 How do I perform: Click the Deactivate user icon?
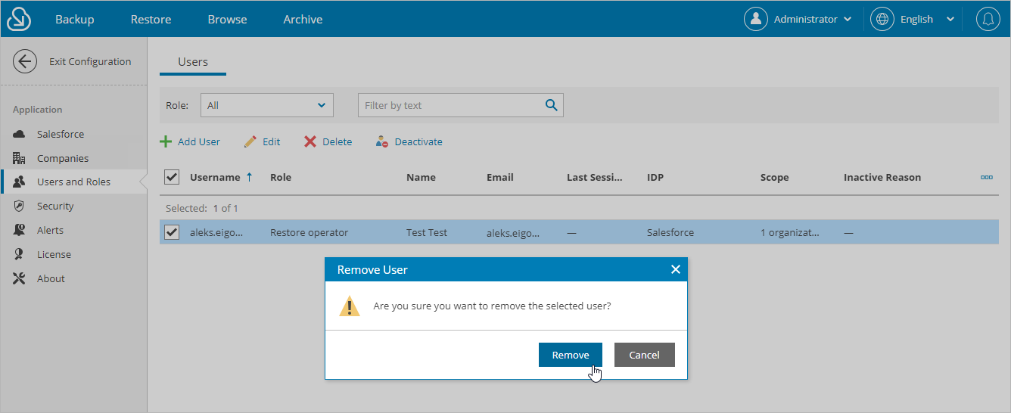click(x=382, y=141)
